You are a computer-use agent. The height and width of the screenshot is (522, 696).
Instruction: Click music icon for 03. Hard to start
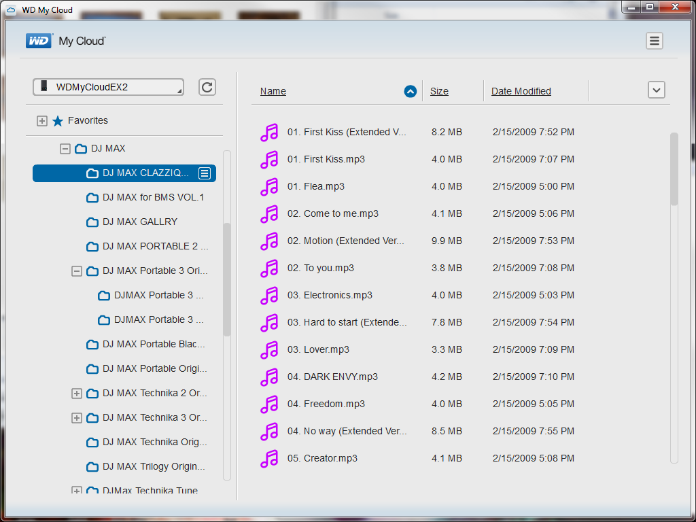pos(269,322)
